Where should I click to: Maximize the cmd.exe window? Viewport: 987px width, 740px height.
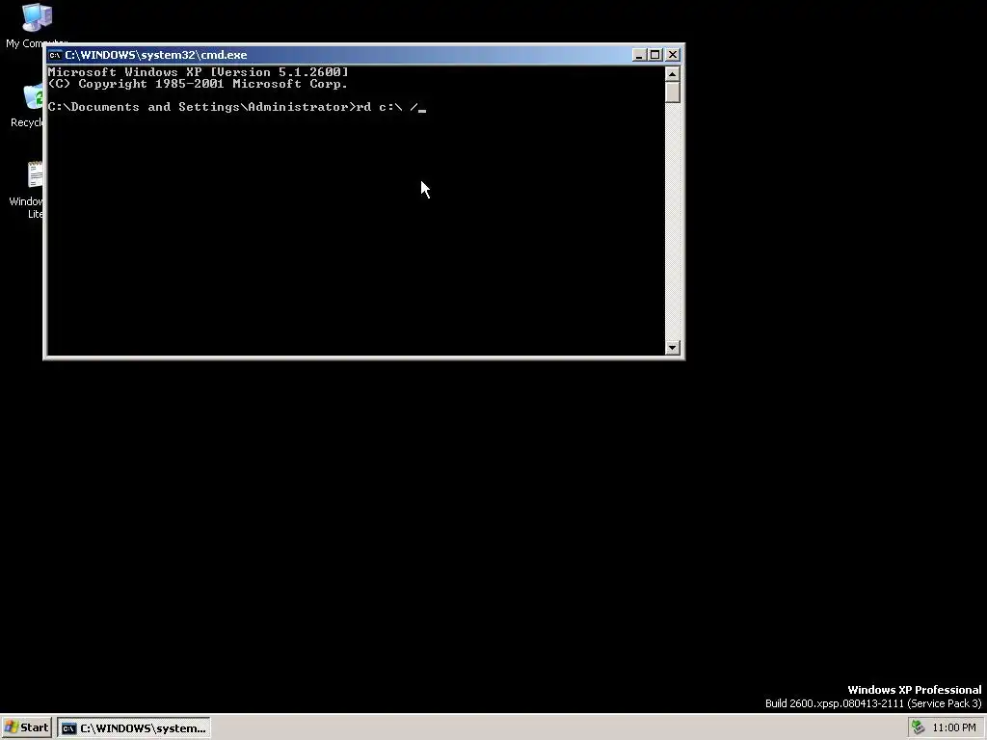(x=654, y=55)
